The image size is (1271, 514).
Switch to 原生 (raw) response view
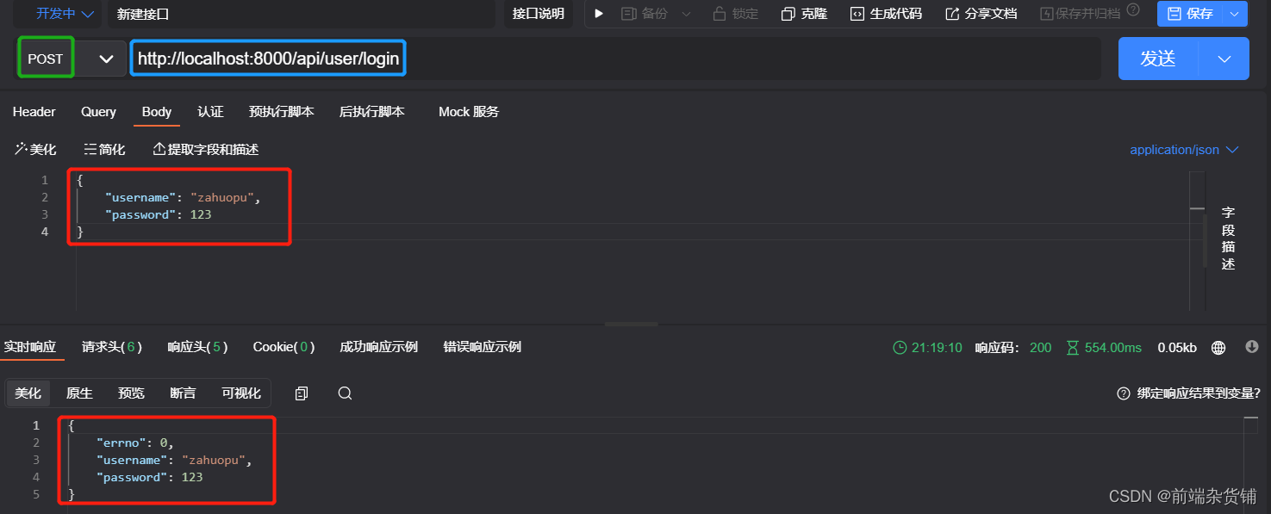point(79,393)
